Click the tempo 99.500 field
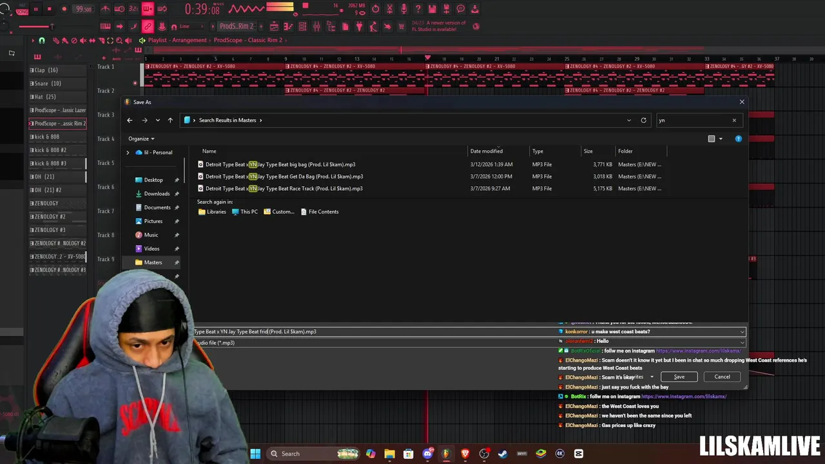The image size is (825, 464). (x=84, y=9)
